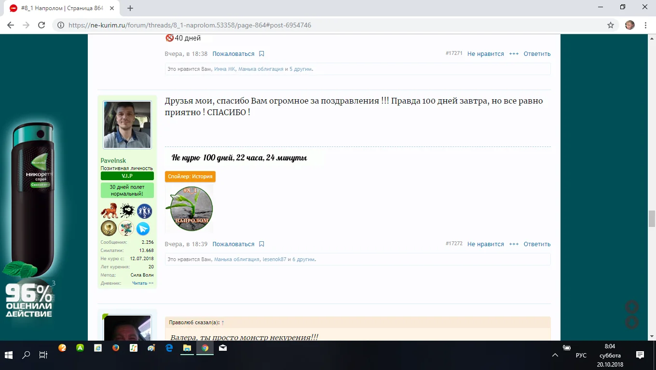Click the Telegram badge in Pavelnsk's profile

coord(143,228)
